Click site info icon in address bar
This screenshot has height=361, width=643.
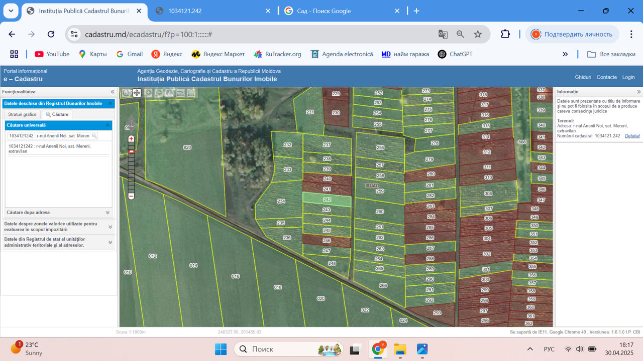coord(74,34)
